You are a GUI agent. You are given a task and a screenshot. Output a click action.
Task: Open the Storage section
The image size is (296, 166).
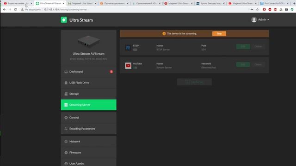tap(88, 94)
